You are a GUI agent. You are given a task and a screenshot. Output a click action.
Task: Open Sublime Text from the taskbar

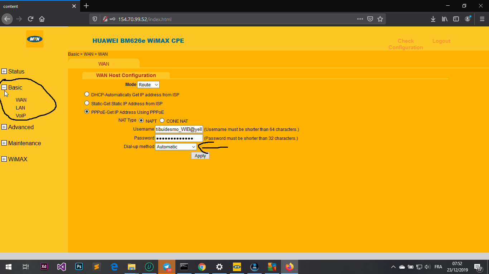(96, 267)
